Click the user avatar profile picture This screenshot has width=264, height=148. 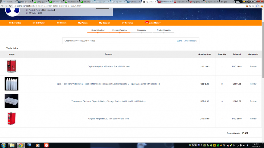[x=12, y=12]
